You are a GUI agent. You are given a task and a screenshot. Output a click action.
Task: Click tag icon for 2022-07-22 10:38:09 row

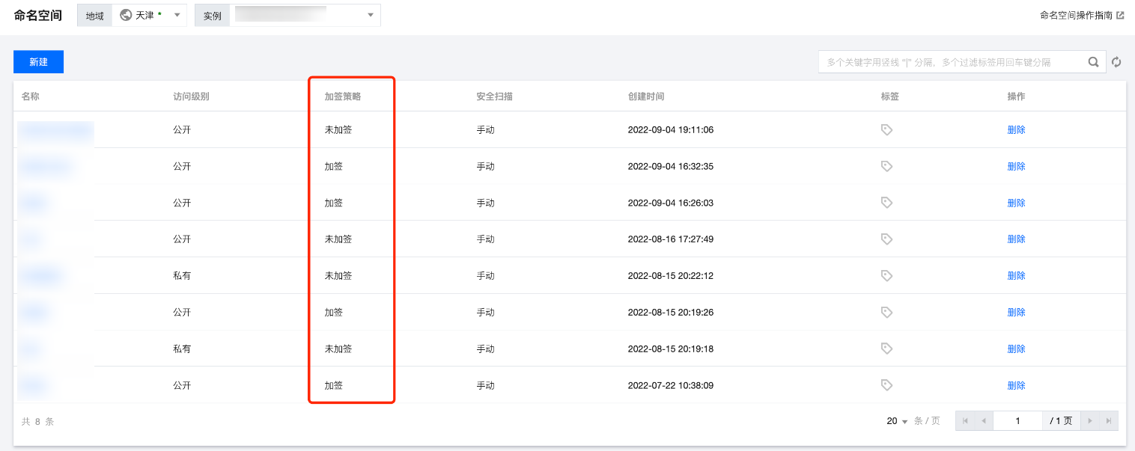(886, 385)
